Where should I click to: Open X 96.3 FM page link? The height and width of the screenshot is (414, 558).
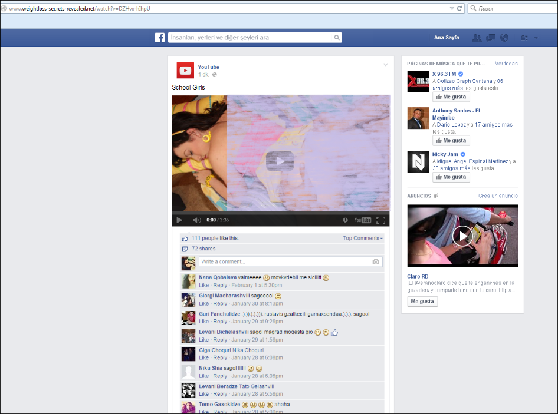pyautogui.click(x=444, y=74)
